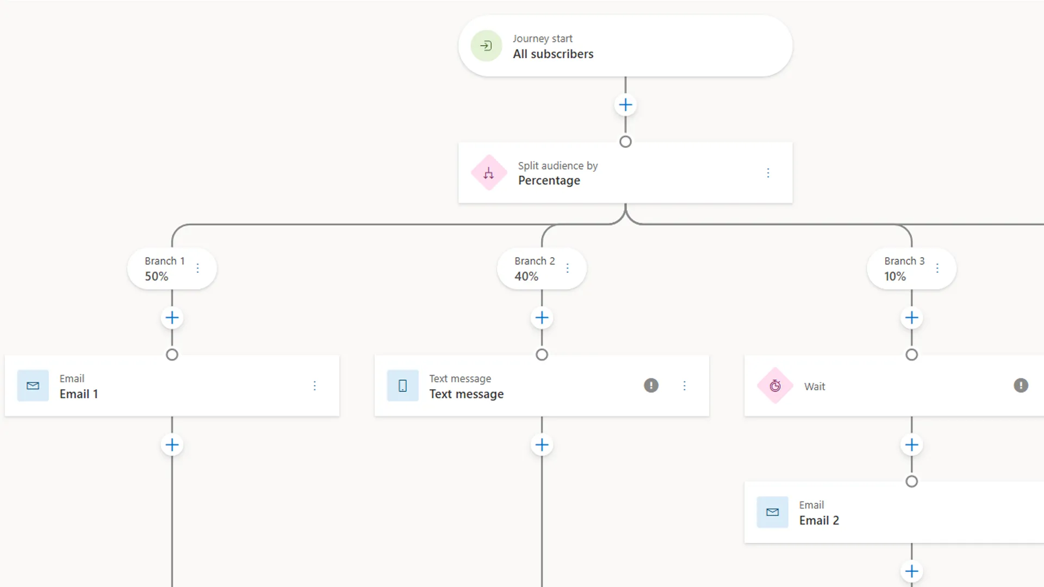Click the "Percentage" label text
This screenshot has height=587, width=1044.
[549, 181]
